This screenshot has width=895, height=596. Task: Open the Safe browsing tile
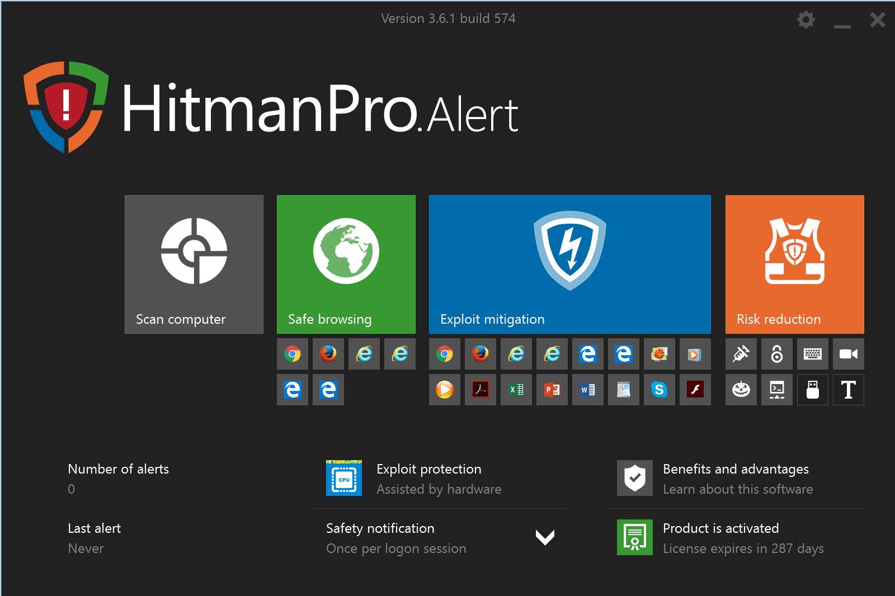point(346,264)
